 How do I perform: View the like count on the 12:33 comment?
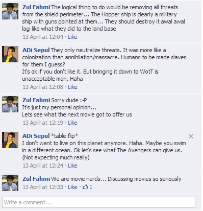click(x=91, y=187)
